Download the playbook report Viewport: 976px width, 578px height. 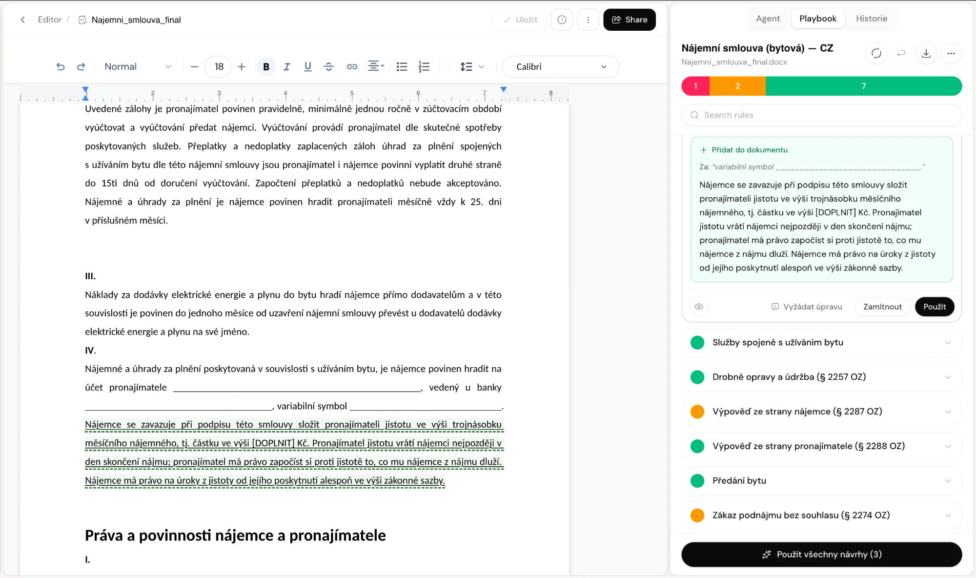(926, 53)
